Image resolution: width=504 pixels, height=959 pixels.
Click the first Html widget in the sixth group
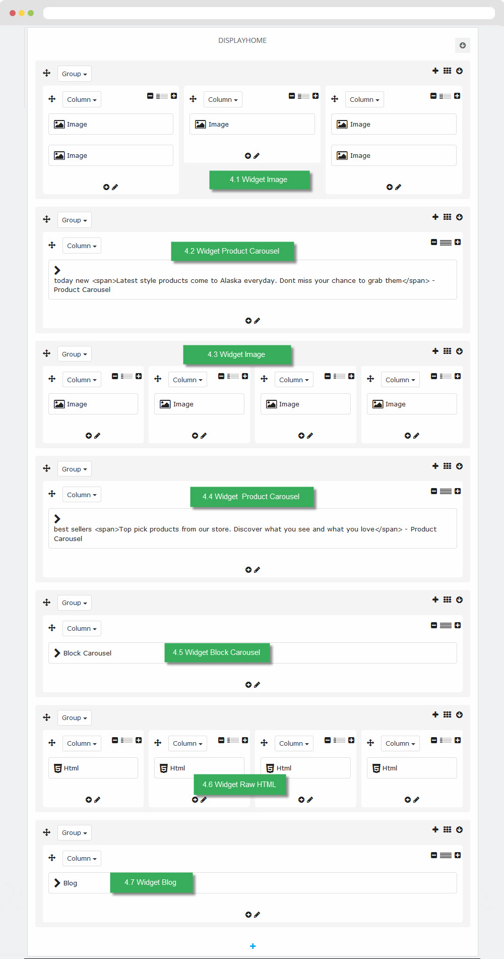click(x=93, y=768)
